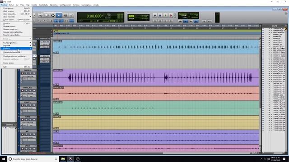Open HI HATS track view selector dropdown
289x162 pixels.
click(28, 108)
